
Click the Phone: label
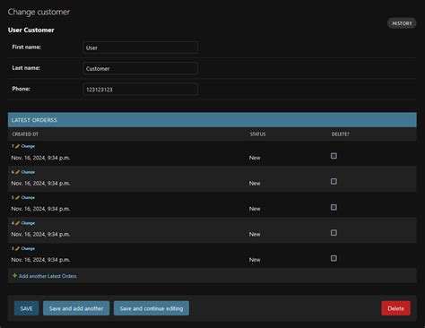click(x=21, y=89)
